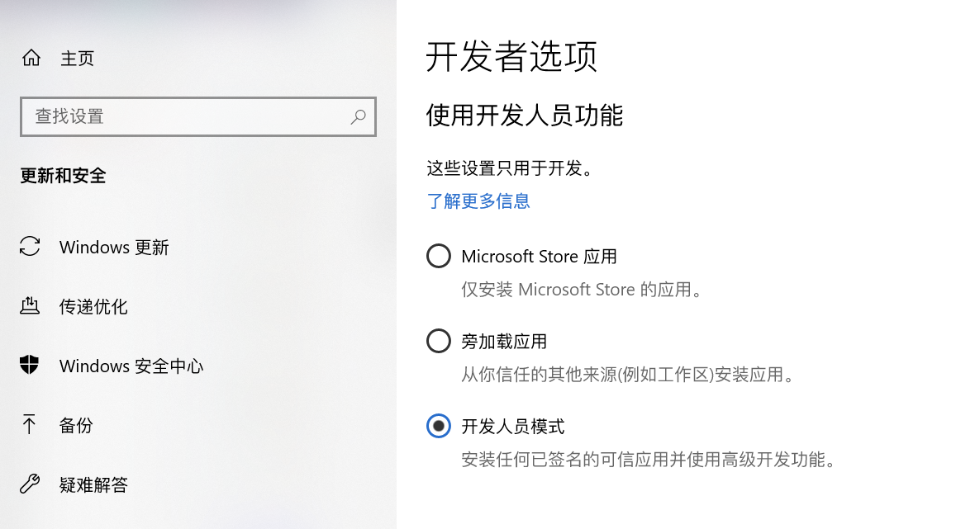The image size is (975, 529).
Task: Click the Windows 安全中心 shield icon
Action: click(30, 366)
